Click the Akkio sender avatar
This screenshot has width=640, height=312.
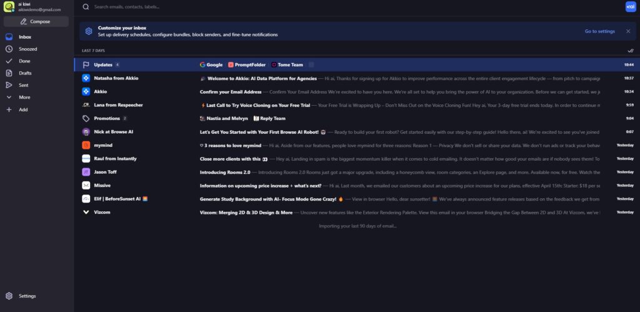point(86,91)
